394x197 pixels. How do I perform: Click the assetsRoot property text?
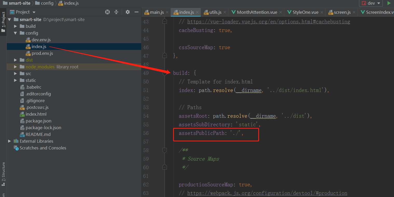tap(193, 116)
